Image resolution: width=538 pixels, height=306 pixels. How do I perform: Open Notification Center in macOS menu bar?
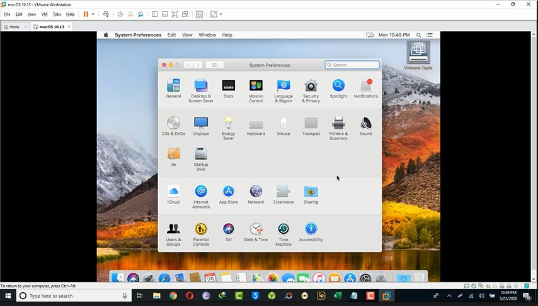(429, 35)
